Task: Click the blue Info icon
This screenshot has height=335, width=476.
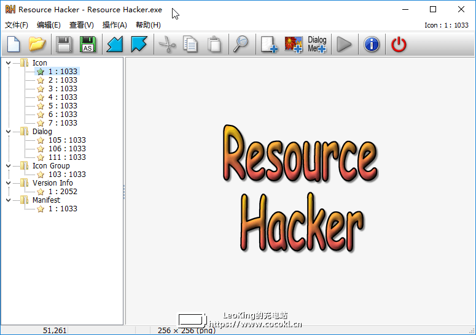Action: coord(372,45)
